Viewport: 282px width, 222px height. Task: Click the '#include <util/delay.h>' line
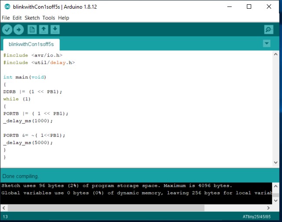click(x=39, y=63)
